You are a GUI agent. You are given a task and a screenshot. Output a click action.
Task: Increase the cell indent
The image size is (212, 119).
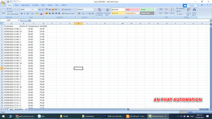pyautogui.click(x=59, y=13)
